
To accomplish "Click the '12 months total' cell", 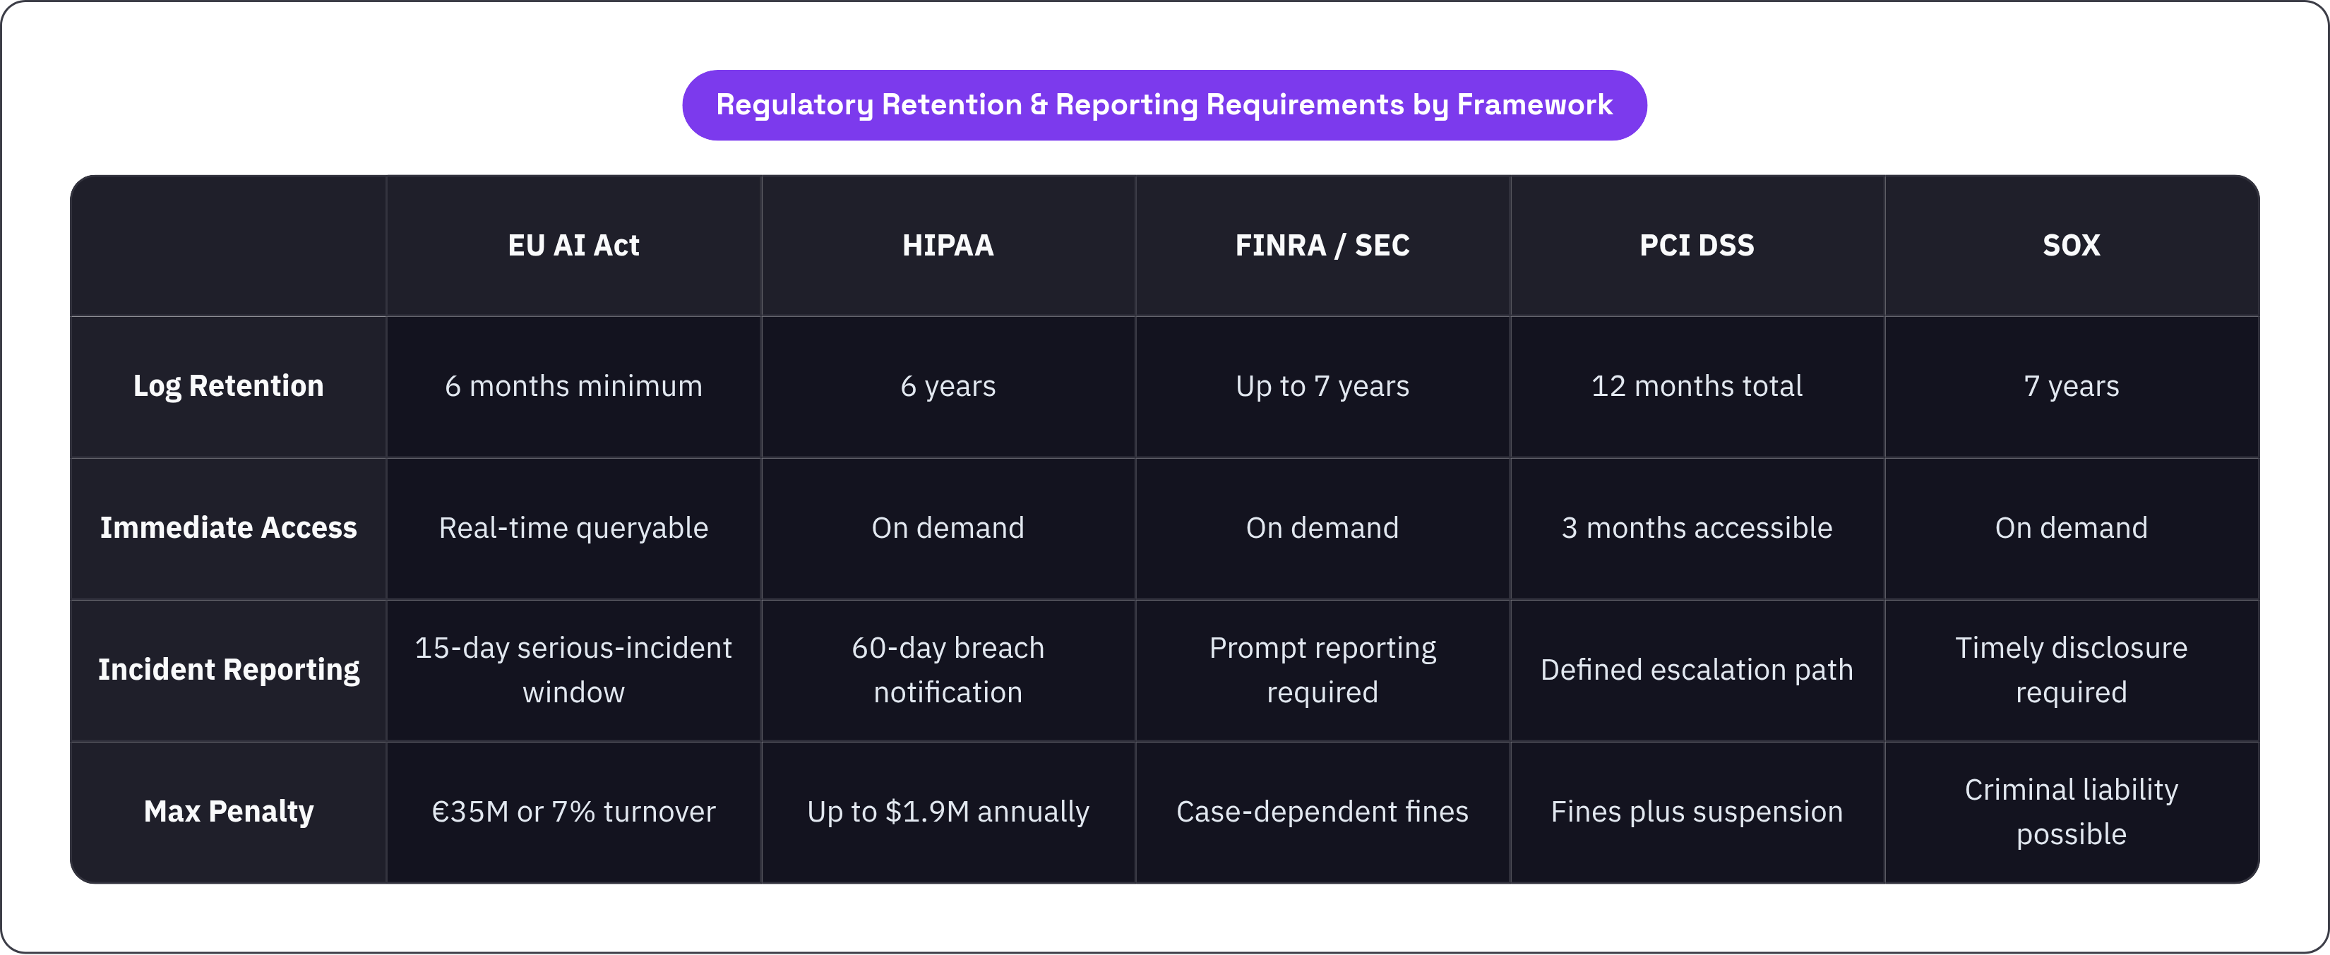I will coord(1697,386).
